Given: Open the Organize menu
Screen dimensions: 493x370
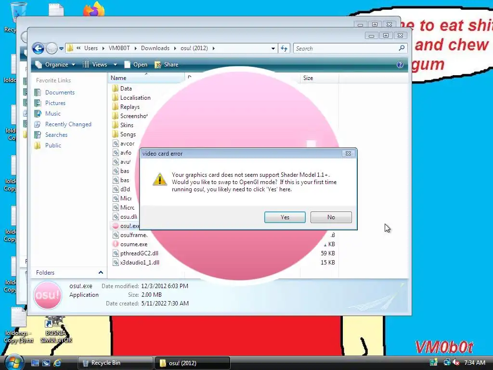Looking at the screenshot, I should pos(55,65).
